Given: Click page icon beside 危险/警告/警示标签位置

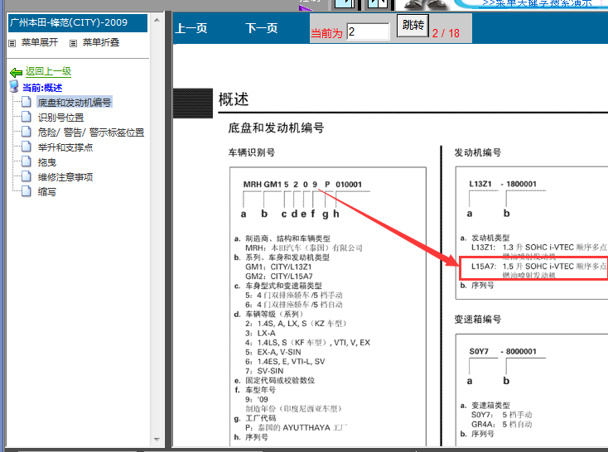Looking at the screenshot, I should tap(27, 132).
